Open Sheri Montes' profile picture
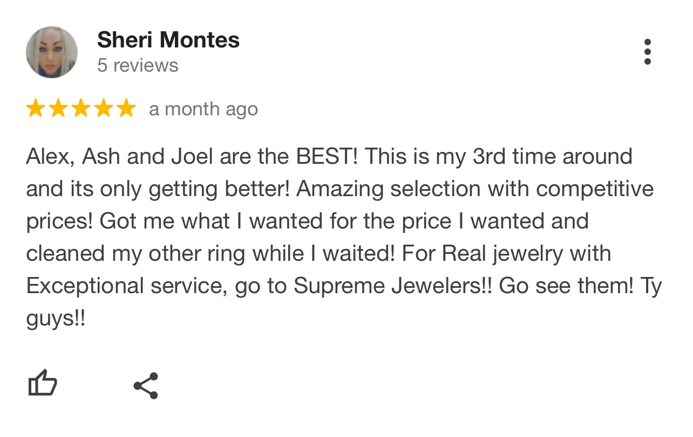This screenshot has height=437, width=693. pyautogui.click(x=52, y=52)
